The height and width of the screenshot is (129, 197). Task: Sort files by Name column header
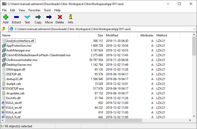point(40,35)
